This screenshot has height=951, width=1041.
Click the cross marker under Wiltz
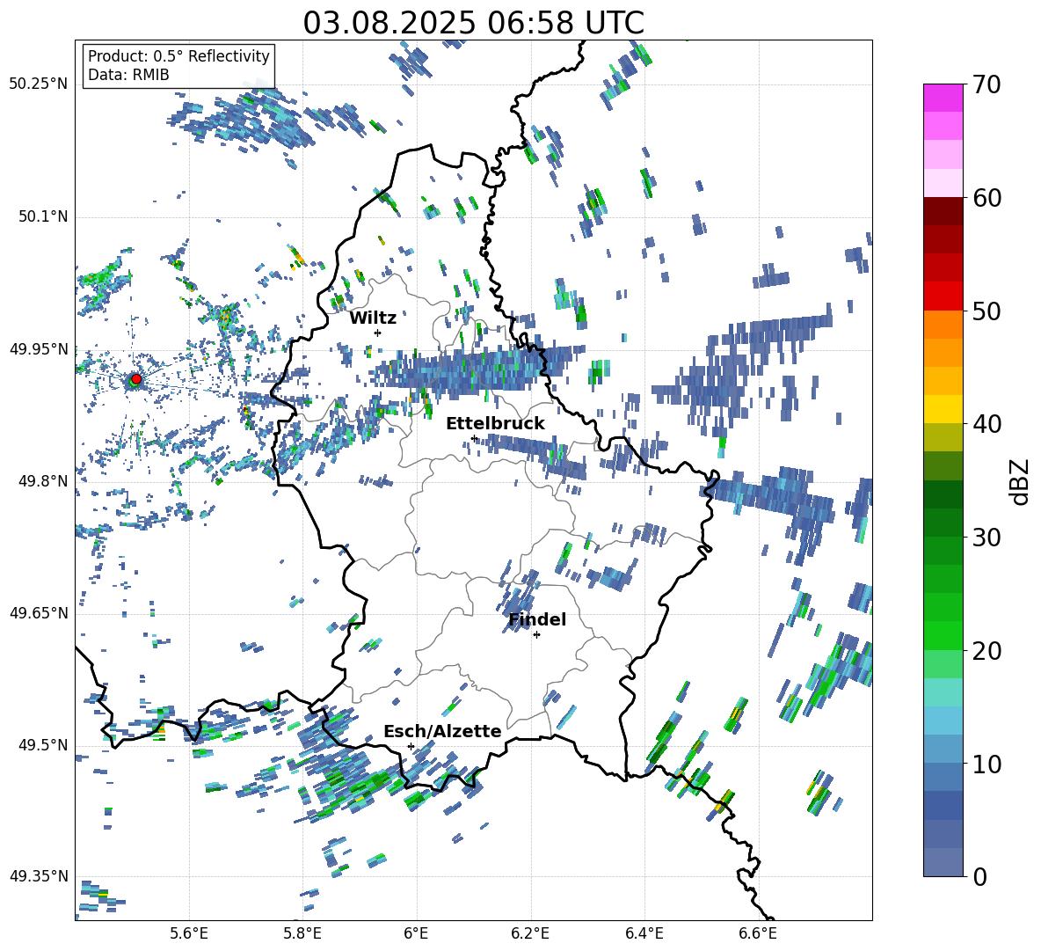click(x=378, y=333)
